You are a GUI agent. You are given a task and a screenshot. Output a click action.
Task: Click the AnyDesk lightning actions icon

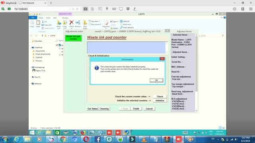[107, 9]
